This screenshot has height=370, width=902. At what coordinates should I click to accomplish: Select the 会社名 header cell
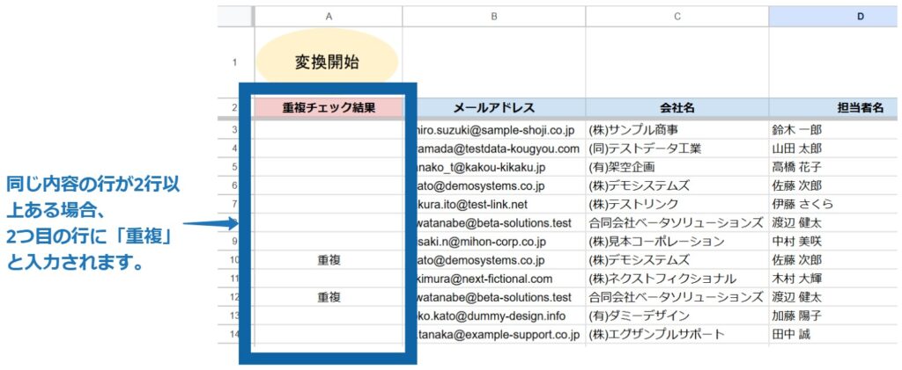tap(677, 108)
